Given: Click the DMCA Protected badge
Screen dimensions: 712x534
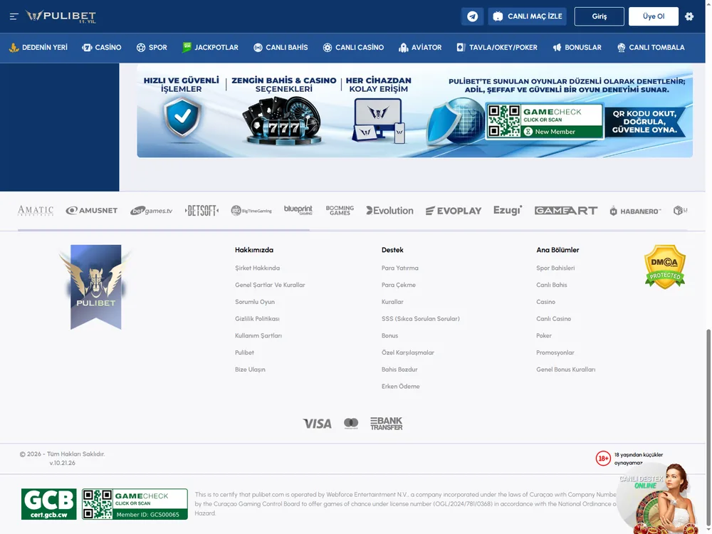Looking at the screenshot, I should [x=665, y=266].
